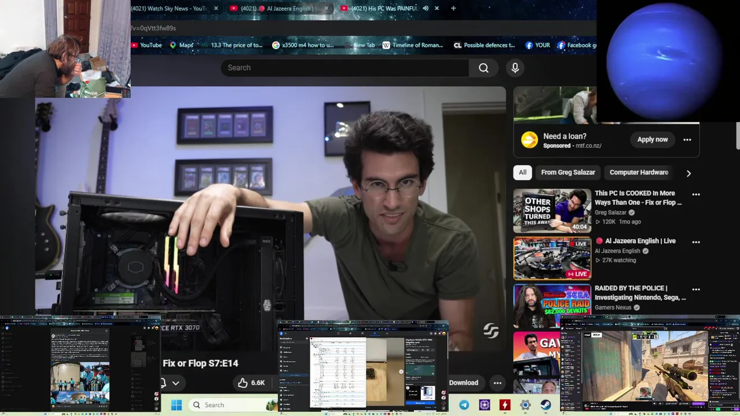740x416 pixels.
Task: Open the YouTube bookmark
Action: [147, 45]
